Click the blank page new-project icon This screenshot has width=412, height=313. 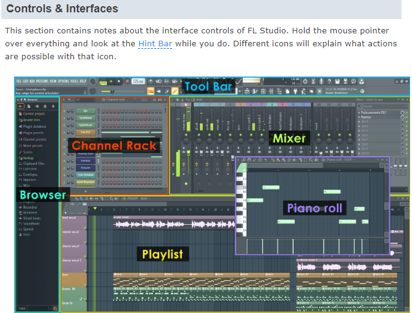point(287,91)
